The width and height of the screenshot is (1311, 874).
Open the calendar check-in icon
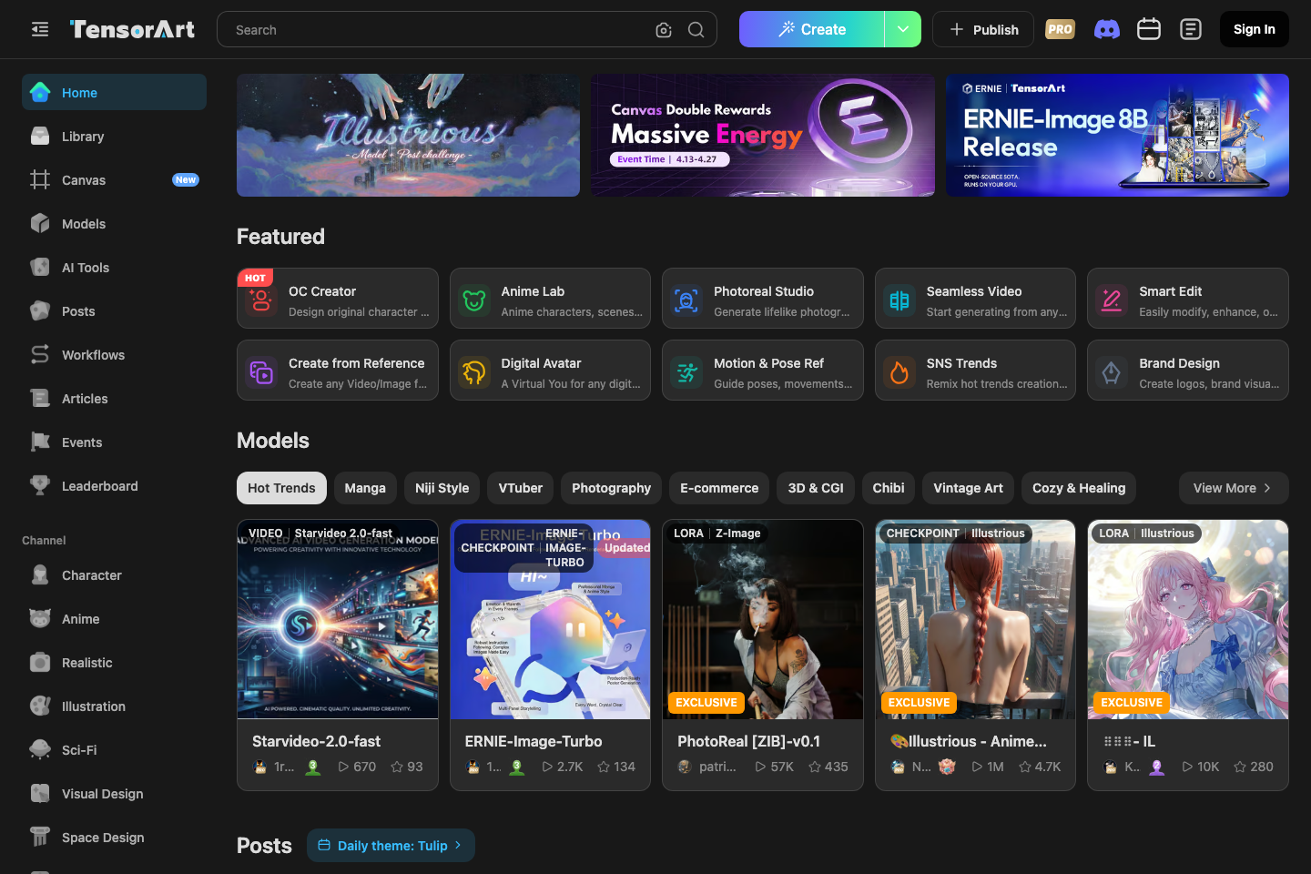tap(1149, 29)
